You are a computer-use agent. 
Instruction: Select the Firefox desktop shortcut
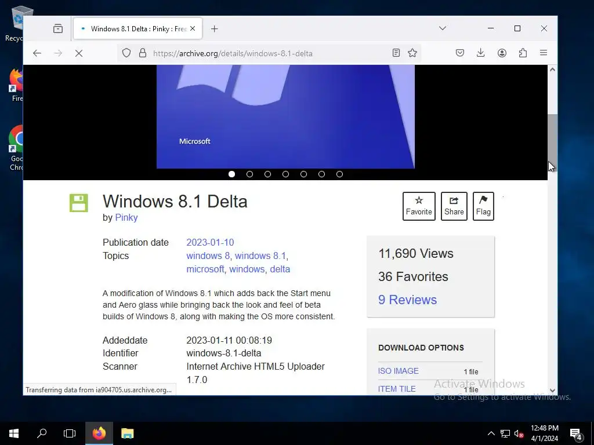pos(16,85)
